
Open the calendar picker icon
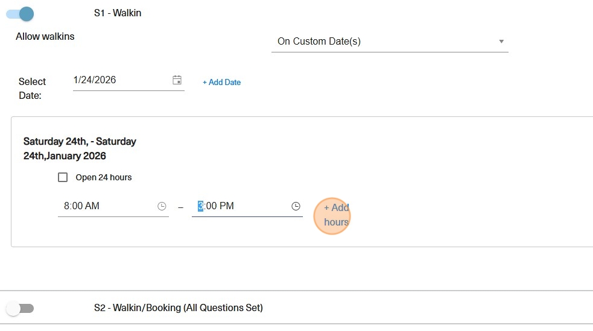[177, 80]
